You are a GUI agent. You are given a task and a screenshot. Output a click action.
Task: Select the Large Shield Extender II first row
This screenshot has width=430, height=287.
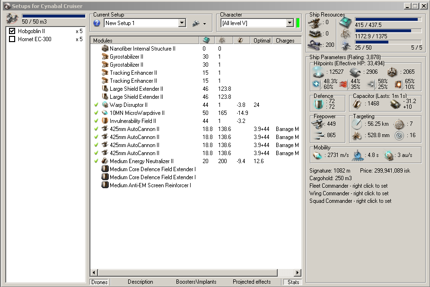(196, 89)
